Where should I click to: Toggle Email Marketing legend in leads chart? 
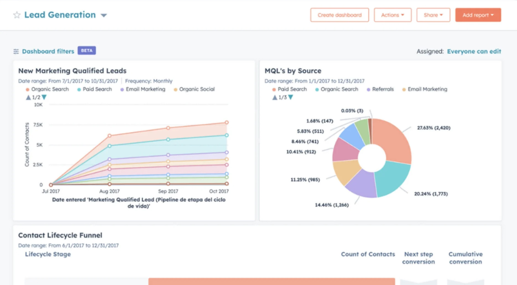point(143,89)
